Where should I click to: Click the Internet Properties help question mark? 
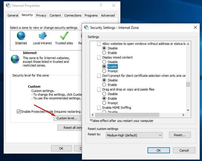point(101,5)
